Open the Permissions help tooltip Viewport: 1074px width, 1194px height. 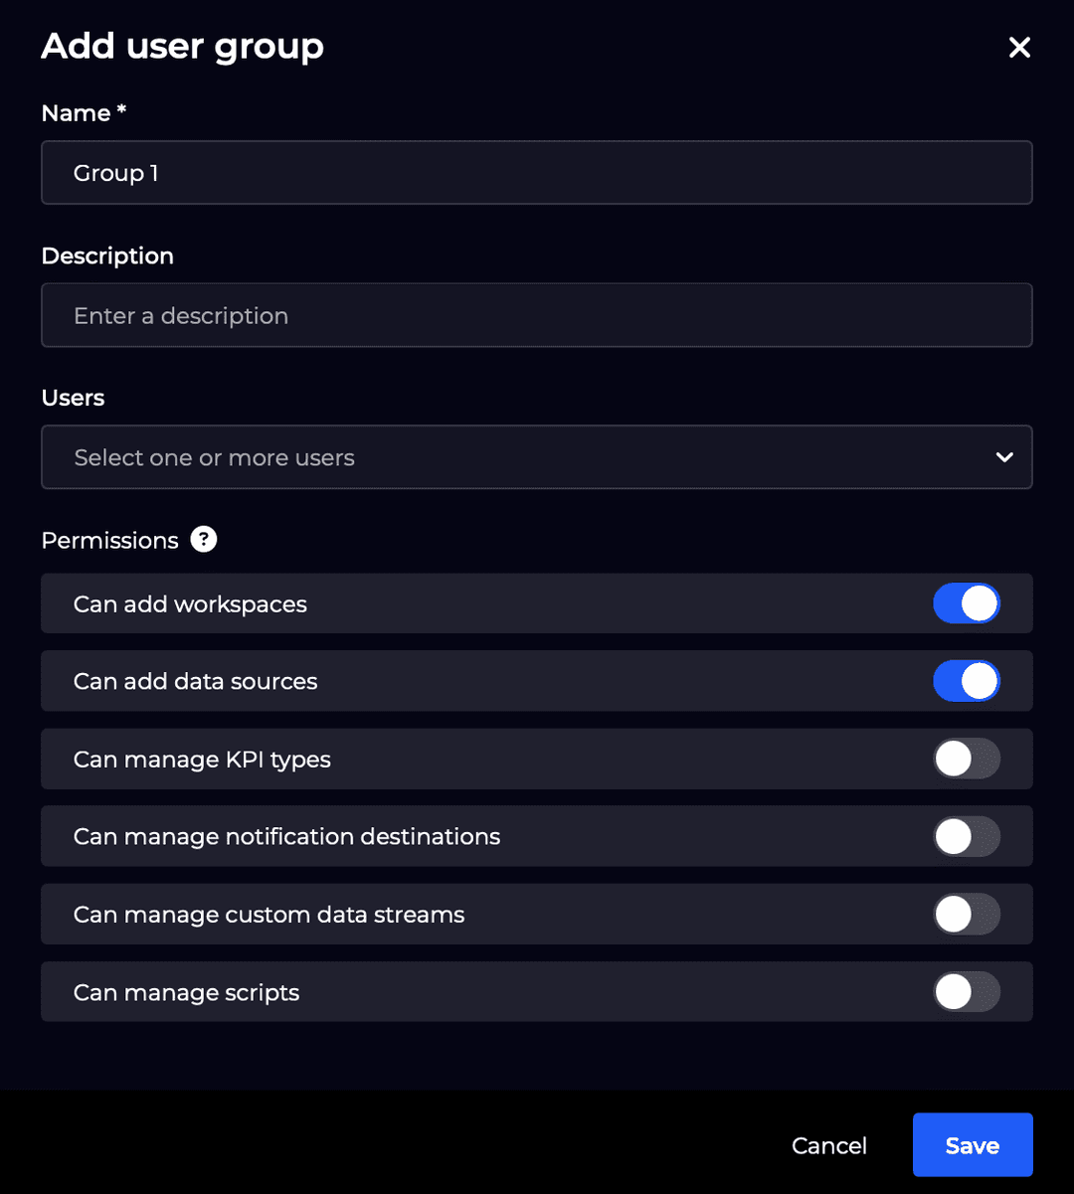coord(203,539)
